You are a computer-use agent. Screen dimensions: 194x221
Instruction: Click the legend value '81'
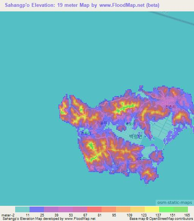[x=99, y=215]
